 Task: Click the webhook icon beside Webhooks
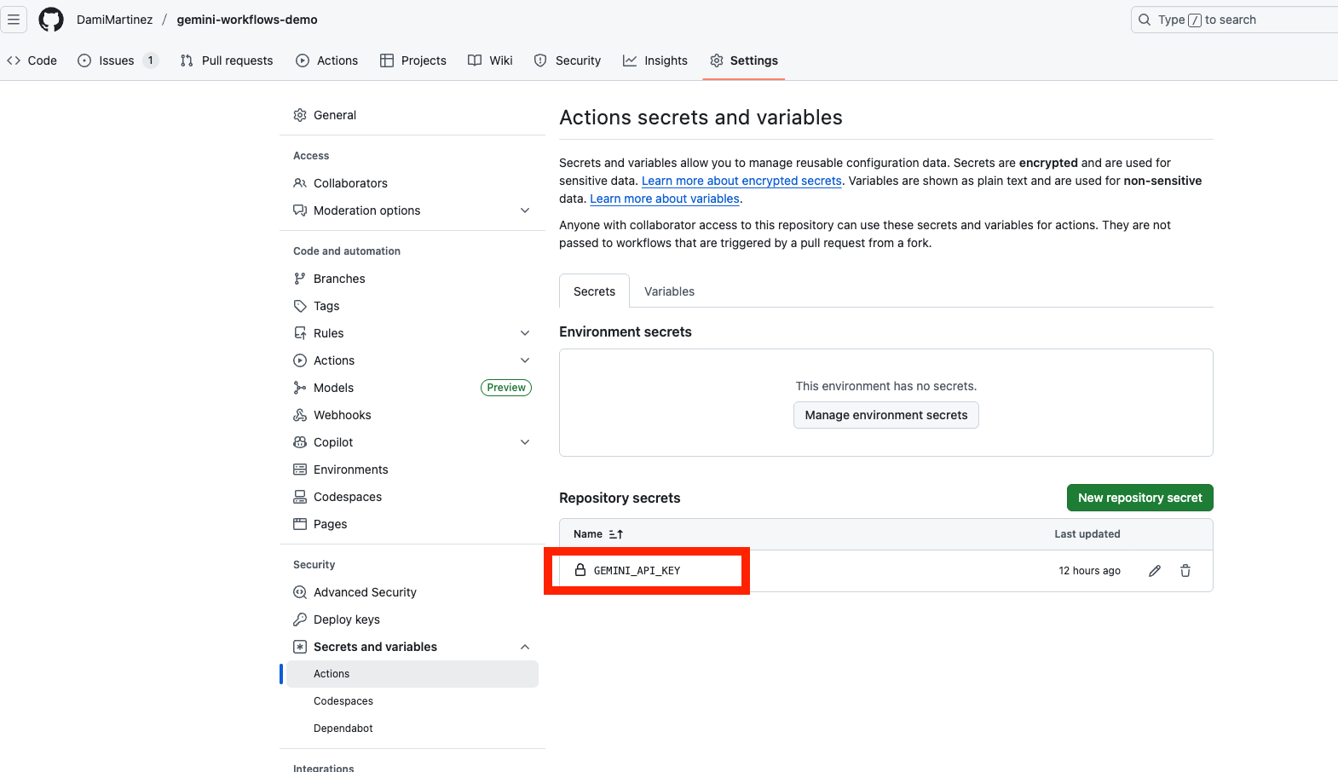(300, 415)
